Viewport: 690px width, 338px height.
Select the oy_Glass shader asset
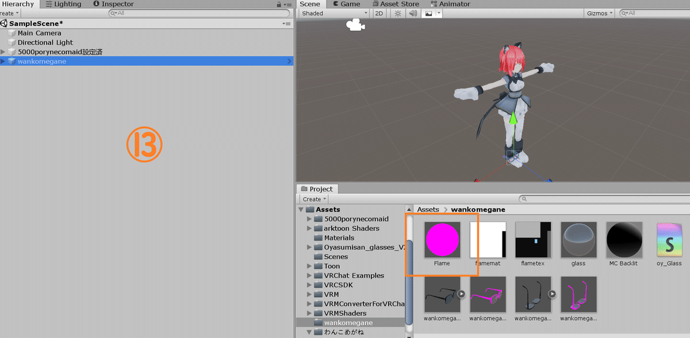pyautogui.click(x=669, y=240)
